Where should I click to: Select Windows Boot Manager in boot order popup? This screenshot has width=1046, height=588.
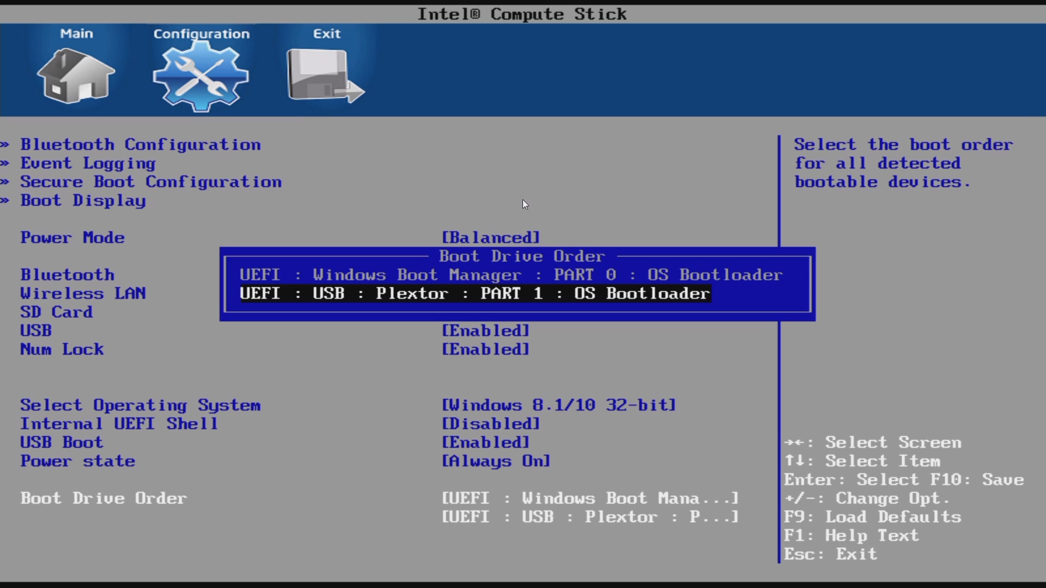[511, 275]
